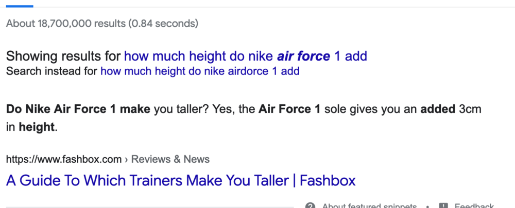
Task: Select the blue-underlined active search tab
Action: 20,6
